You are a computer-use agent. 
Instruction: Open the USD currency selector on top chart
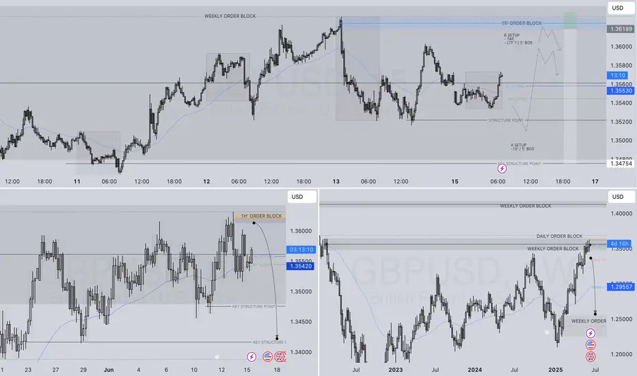(x=621, y=8)
